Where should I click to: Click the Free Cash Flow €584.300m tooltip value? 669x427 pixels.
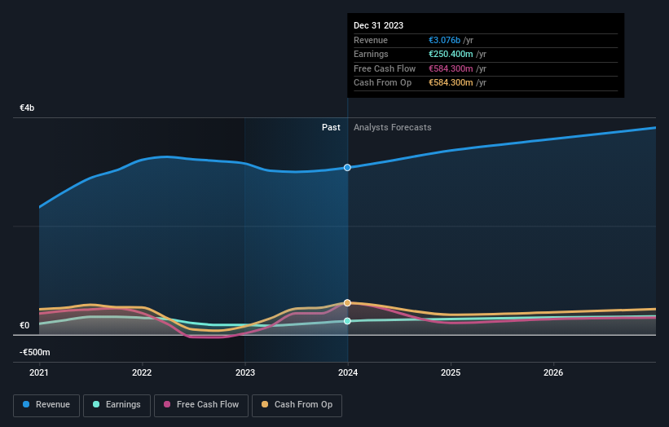[451, 68]
